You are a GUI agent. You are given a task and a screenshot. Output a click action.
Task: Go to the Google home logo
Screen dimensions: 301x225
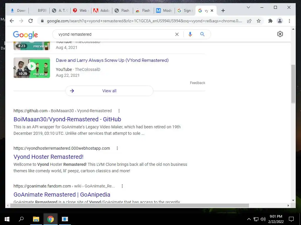pos(25,35)
